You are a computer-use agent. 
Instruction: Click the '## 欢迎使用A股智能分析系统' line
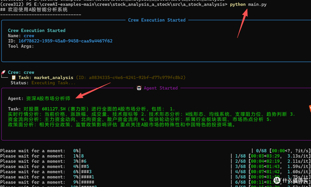pos(34,10)
